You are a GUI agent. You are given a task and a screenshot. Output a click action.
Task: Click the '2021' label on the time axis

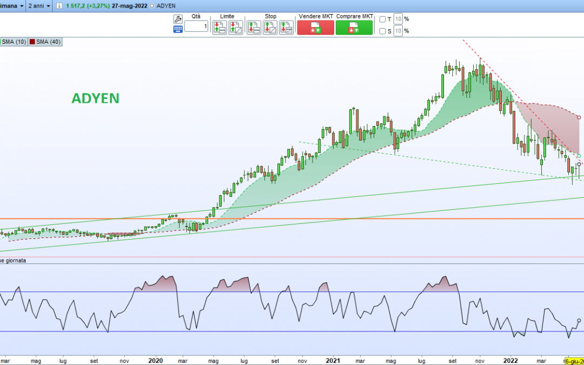333,361
